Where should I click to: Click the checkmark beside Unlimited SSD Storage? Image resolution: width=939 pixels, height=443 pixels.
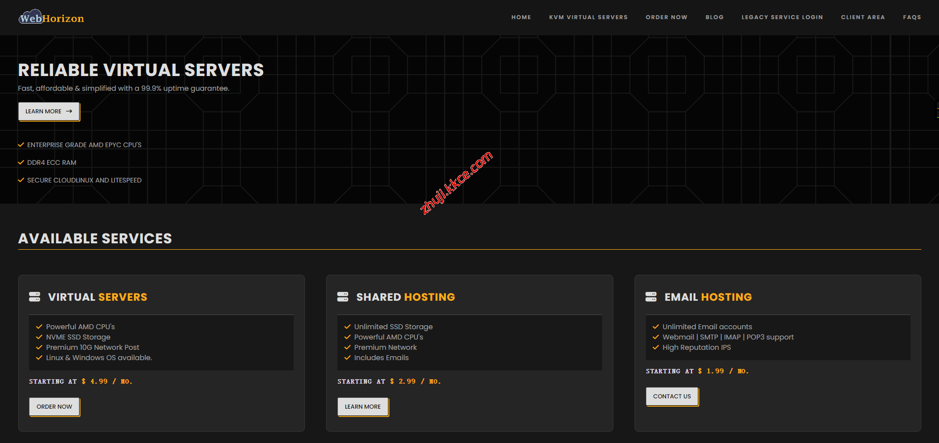tap(347, 326)
